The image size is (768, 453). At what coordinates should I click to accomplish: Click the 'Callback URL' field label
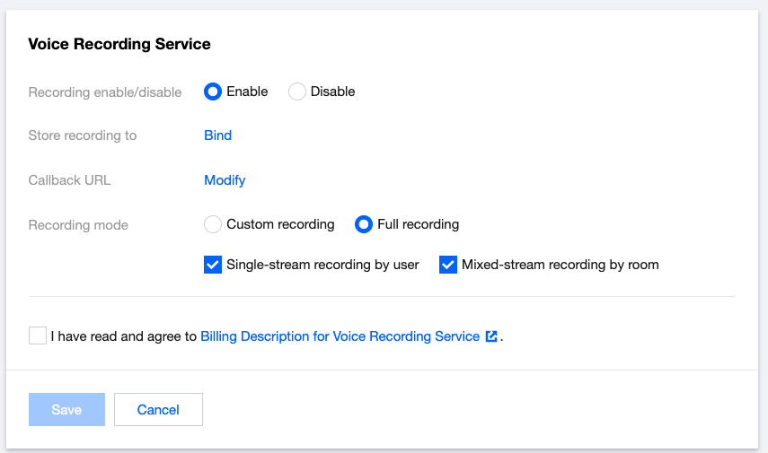pyautogui.click(x=70, y=180)
